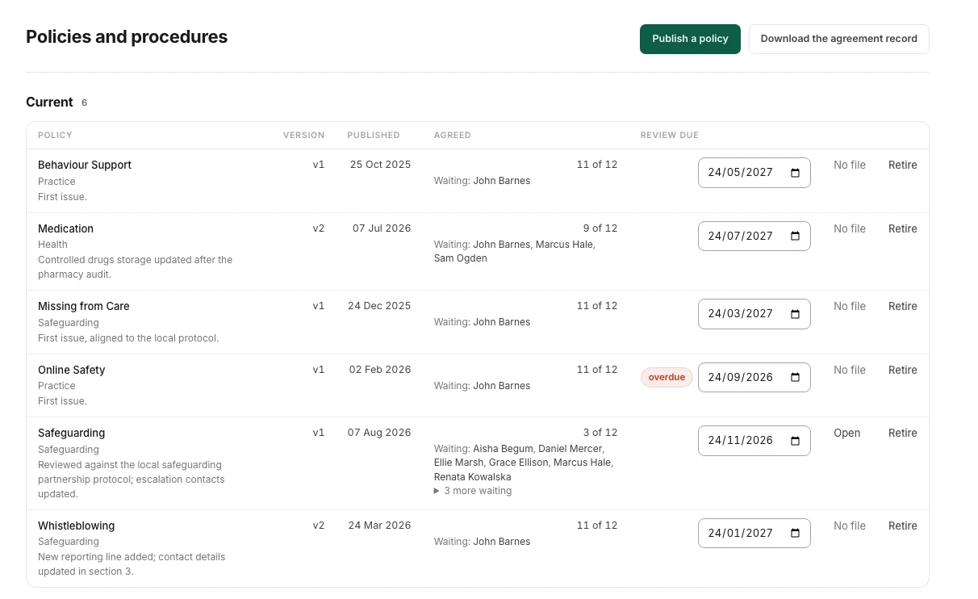Retire the Whistleblowing policy
This screenshot has height=599, width=978.
[x=902, y=526]
